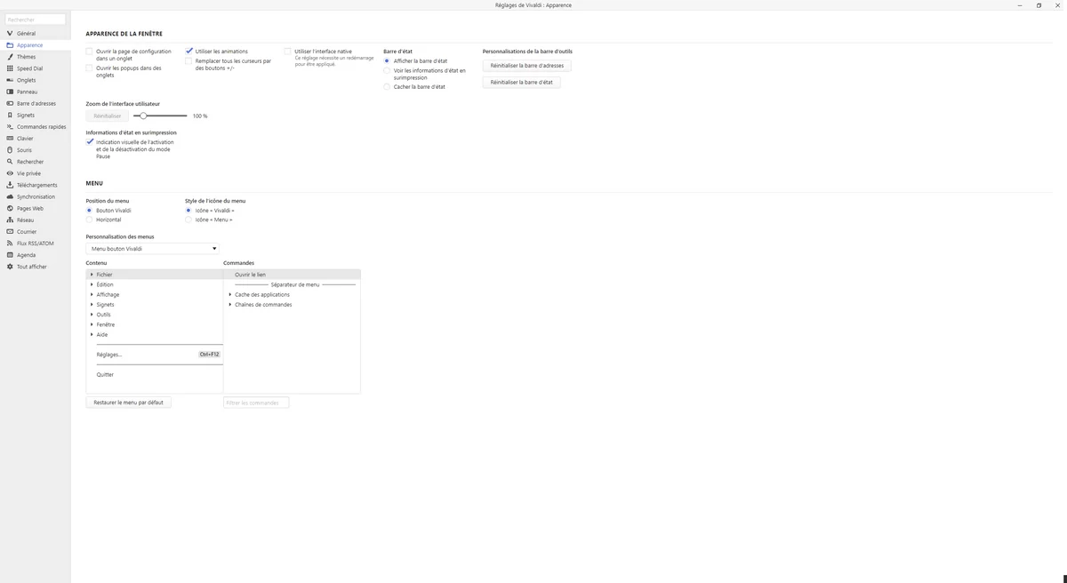The width and height of the screenshot is (1067, 583).
Task: Click the Synchronisation cloud icon
Action: click(x=10, y=196)
